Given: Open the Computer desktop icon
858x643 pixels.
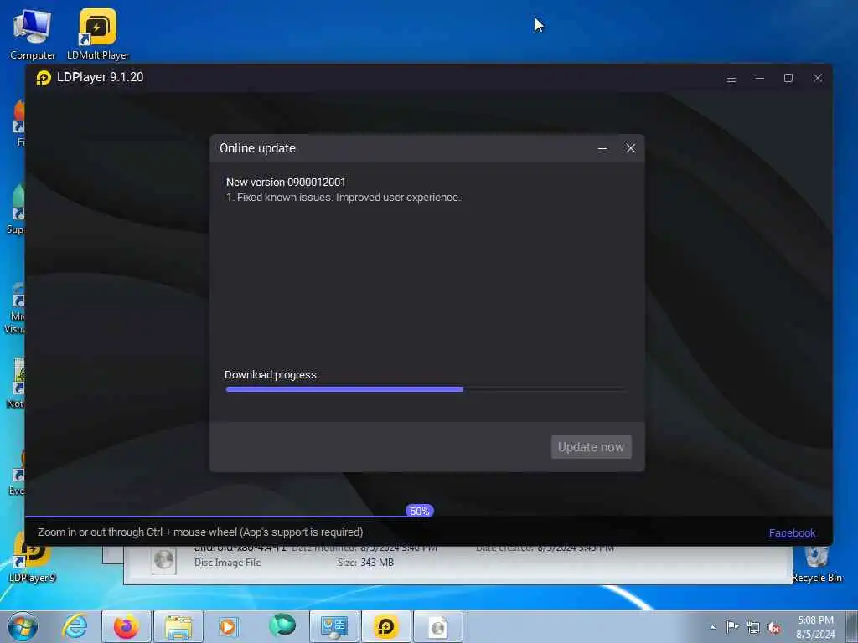Looking at the screenshot, I should pos(33,33).
